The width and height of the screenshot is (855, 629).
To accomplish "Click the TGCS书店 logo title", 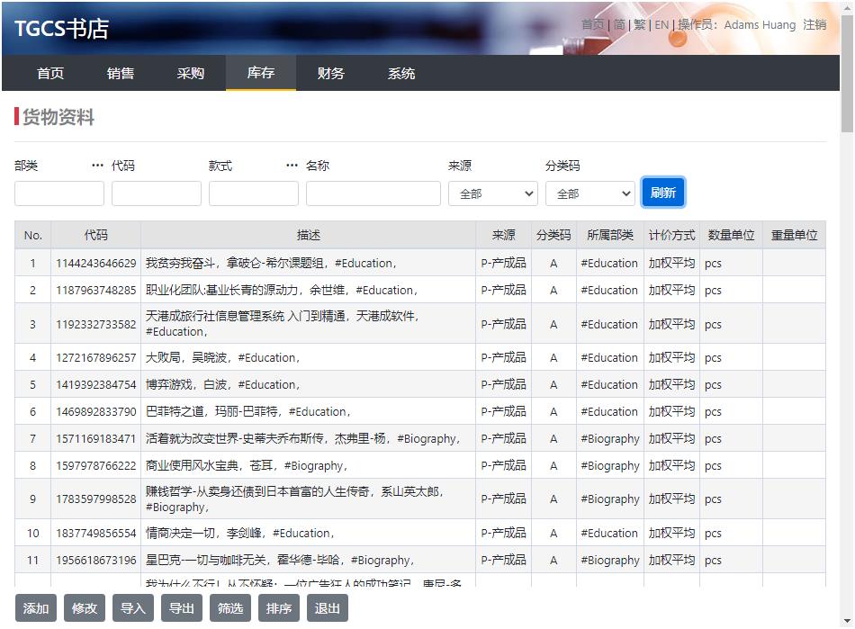I will tap(61, 29).
